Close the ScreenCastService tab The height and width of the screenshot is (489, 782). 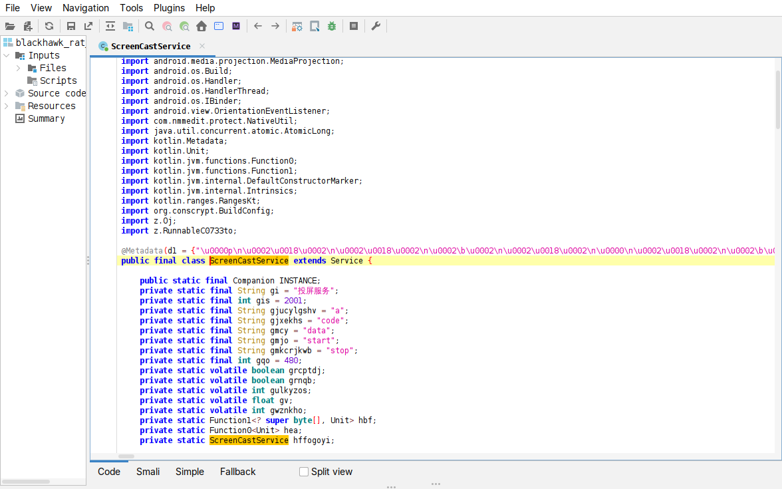[x=202, y=46]
